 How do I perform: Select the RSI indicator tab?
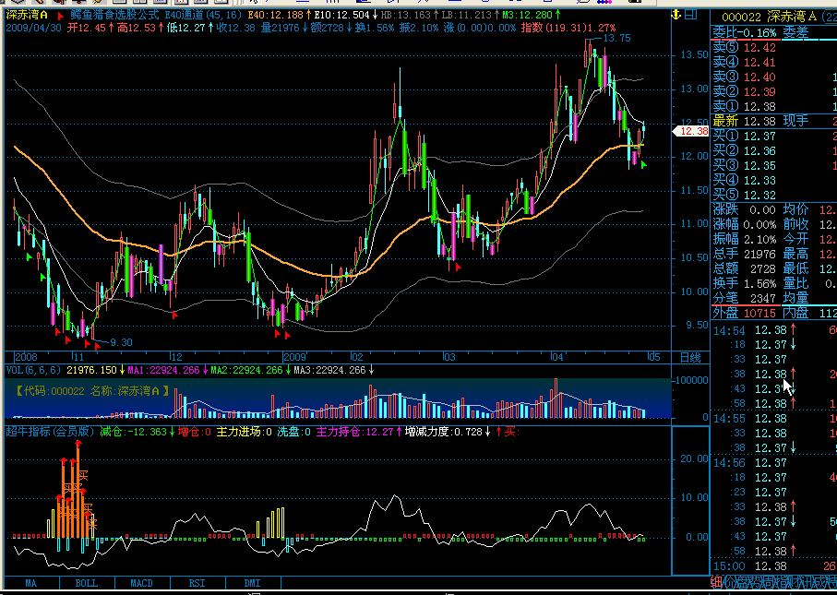pyautogui.click(x=197, y=583)
